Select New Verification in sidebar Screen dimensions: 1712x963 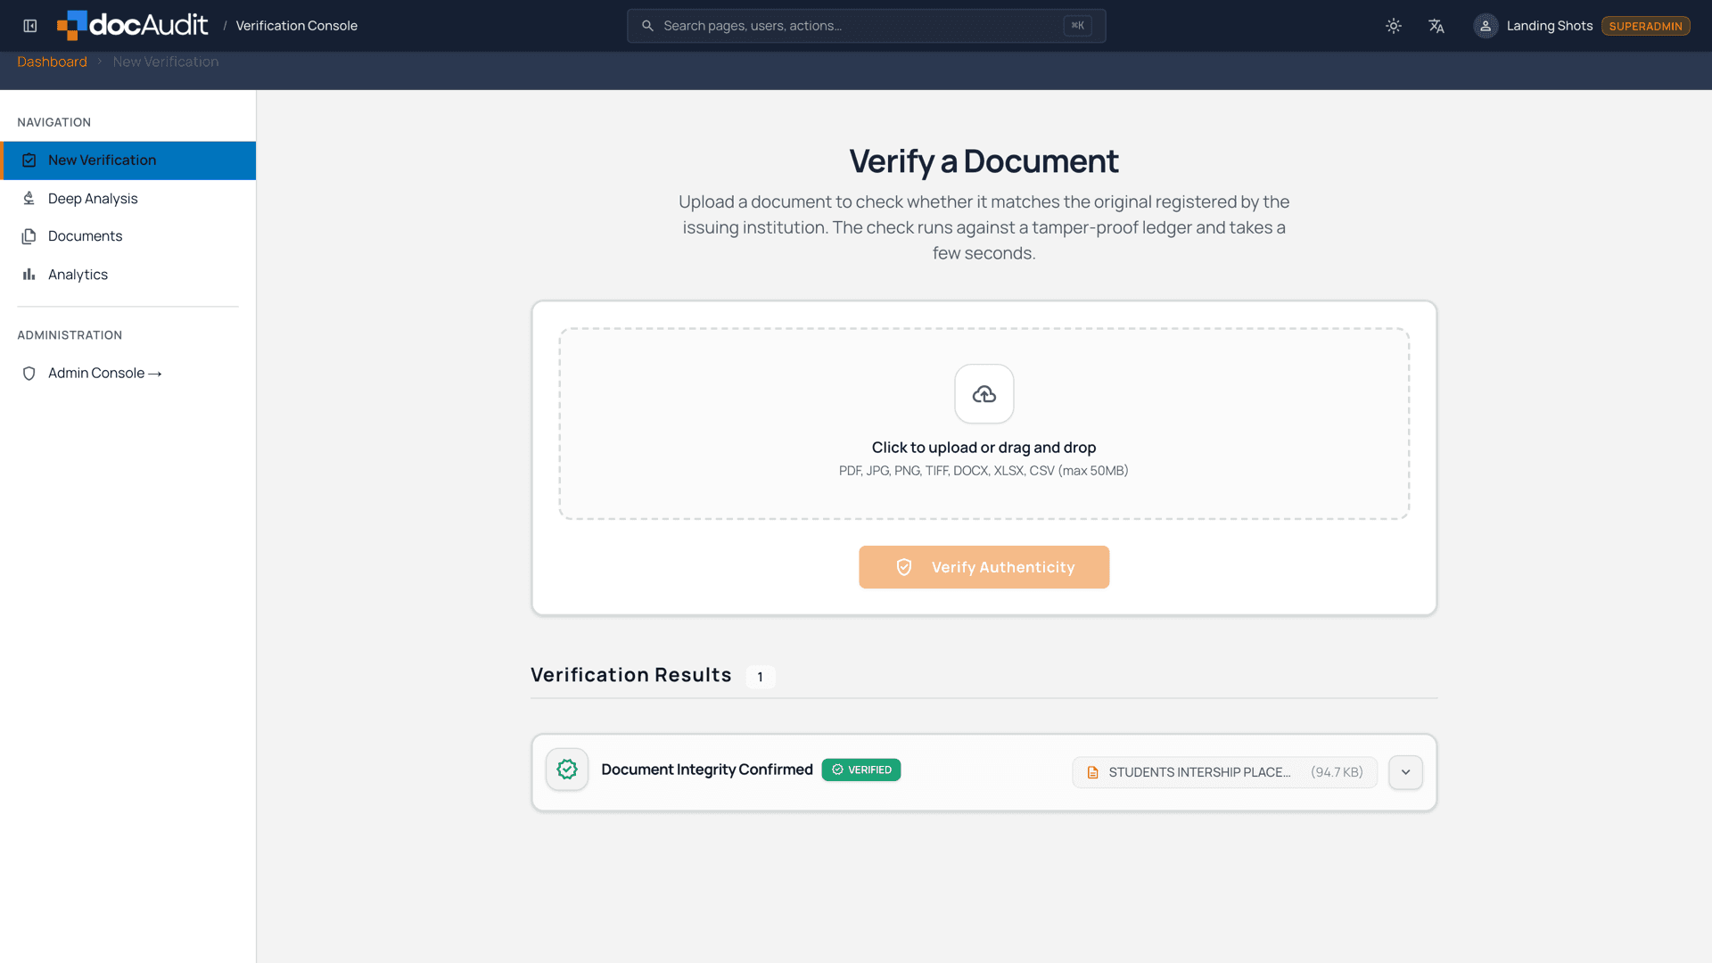[x=128, y=160]
